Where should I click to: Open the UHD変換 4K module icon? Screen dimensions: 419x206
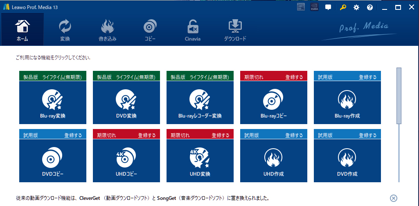pos(200,158)
